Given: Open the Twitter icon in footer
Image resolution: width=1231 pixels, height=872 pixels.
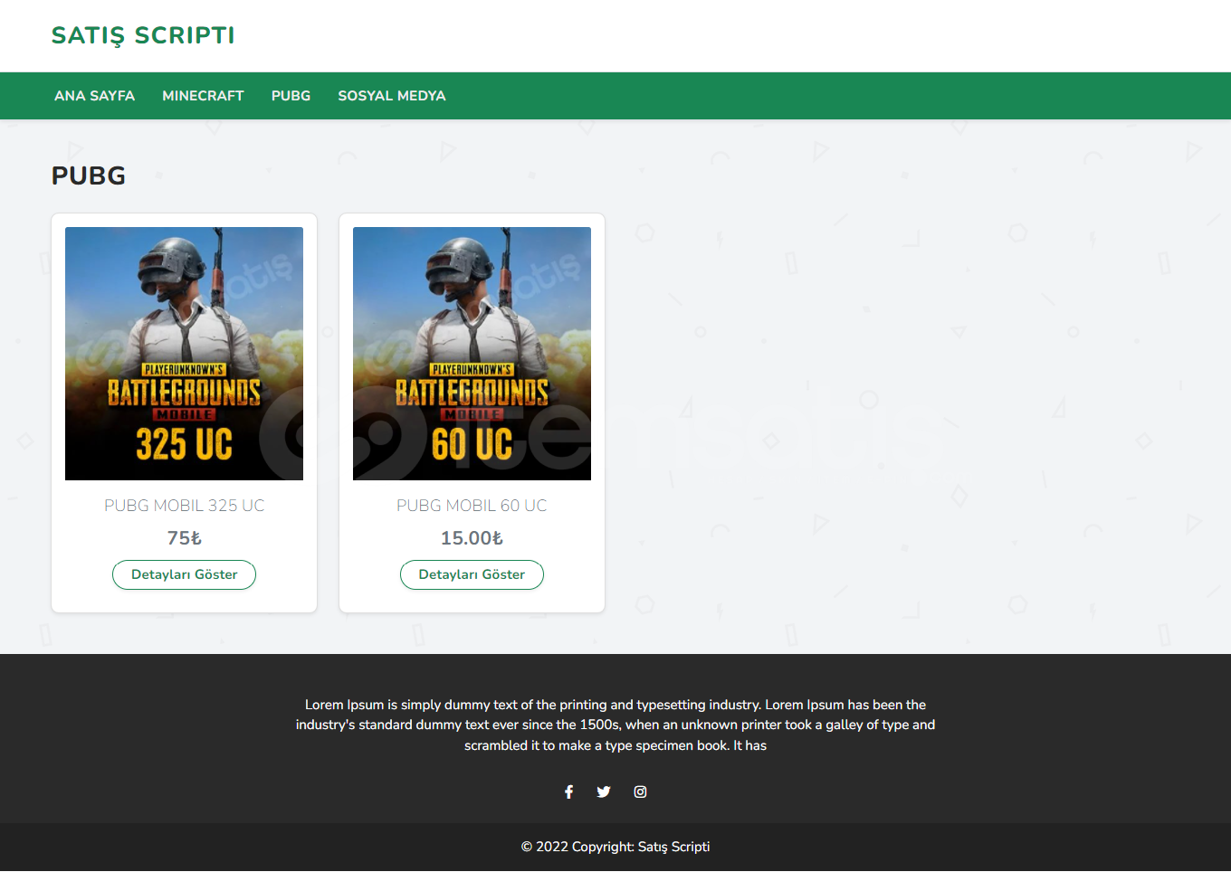Looking at the screenshot, I should [604, 792].
